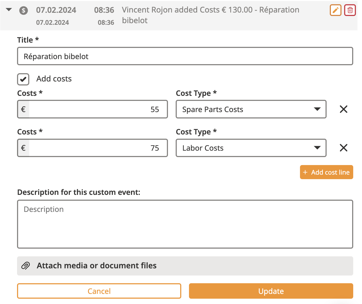This screenshot has width=362, height=304.
Task: Click the Title field with Réparation bibelot
Action: pos(185,56)
